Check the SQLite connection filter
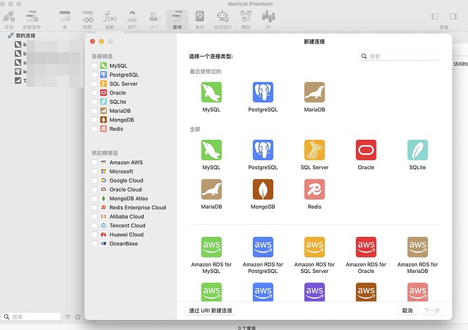Viewport: 468px width, 330px height. tap(94, 102)
